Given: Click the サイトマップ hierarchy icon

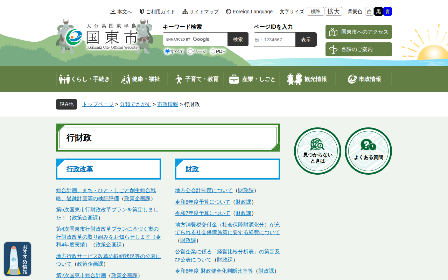Looking at the screenshot, I should click(185, 12).
